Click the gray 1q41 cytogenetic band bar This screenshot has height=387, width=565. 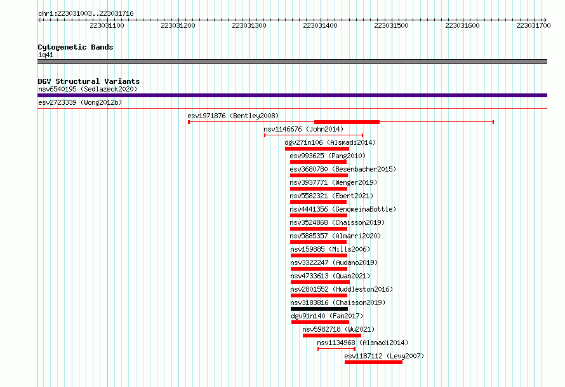pos(292,62)
